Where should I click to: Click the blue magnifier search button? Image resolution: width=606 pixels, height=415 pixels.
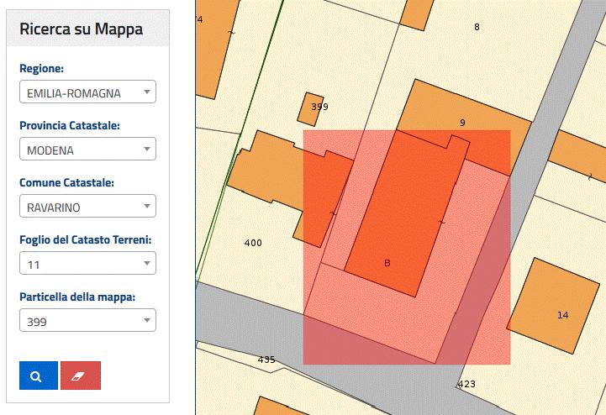tap(39, 376)
